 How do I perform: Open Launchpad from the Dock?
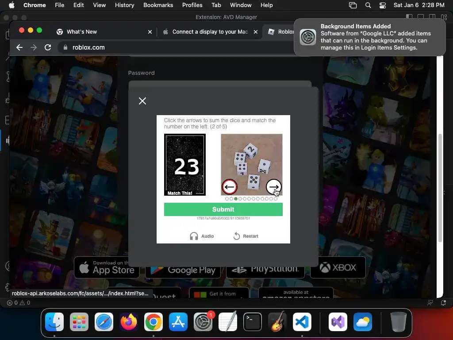coord(79,322)
